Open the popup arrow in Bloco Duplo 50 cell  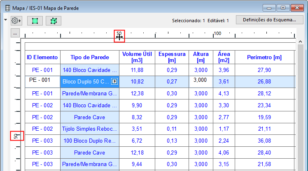[114, 81]
